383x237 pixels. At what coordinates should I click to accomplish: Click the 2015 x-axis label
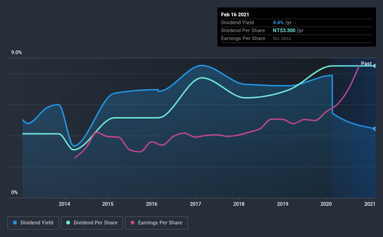coord(108,204)
